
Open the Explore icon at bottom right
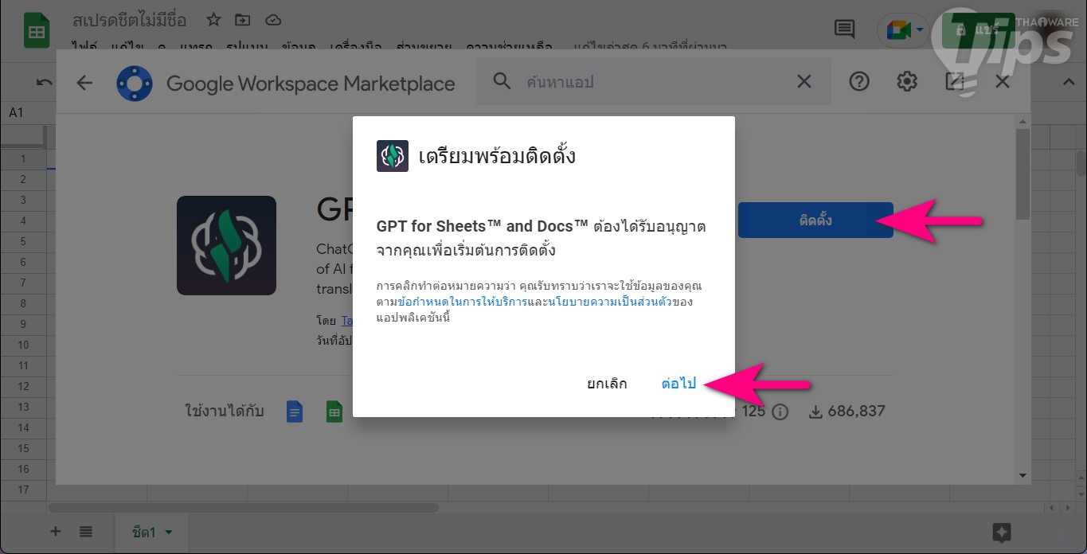click(x=1002, y=533)
